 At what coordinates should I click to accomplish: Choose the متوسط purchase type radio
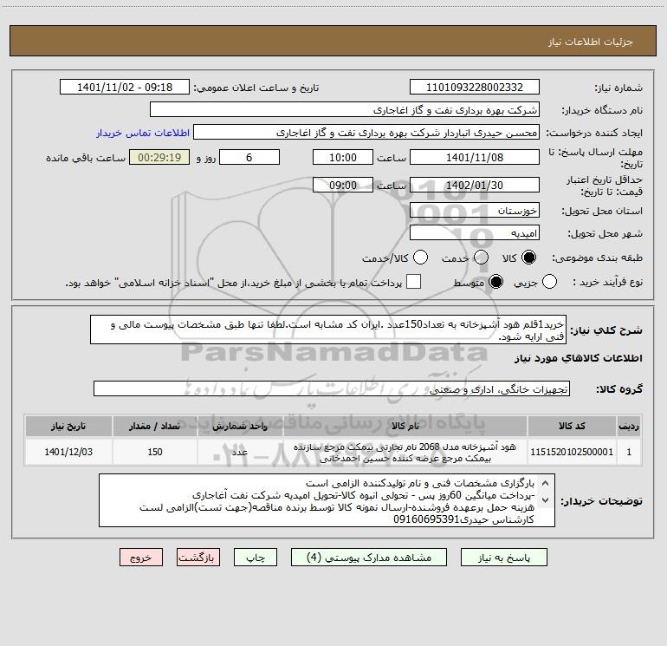[x=495, y=282]
